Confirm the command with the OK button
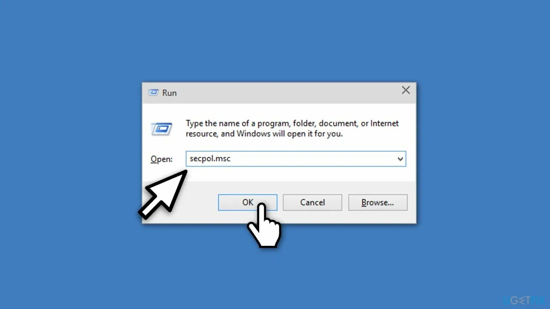The height and width of the screenshot is (309, 550). 247,202
